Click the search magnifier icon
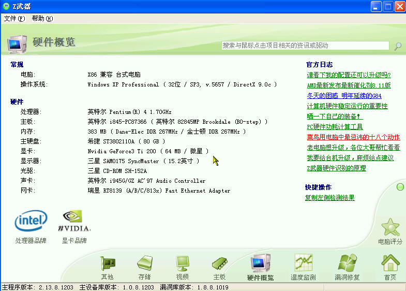The height and width of the screenshot is (291, 406). pyautogui.click(x=398, y=46)
